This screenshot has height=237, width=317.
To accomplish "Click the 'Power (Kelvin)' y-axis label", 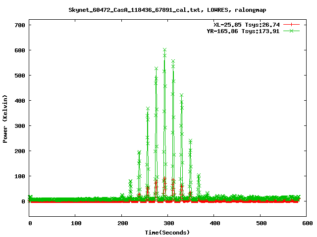I will (x=5, y=119).
